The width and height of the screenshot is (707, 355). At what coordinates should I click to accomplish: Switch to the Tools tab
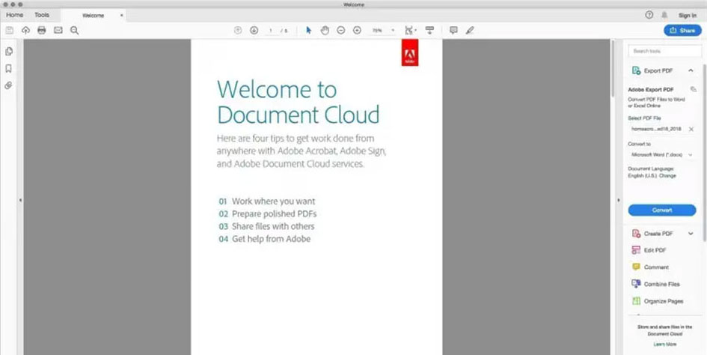click(42, 15)
